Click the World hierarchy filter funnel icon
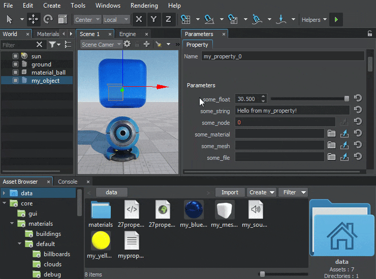Viewport: 376px width, 279px height. click(x=52, y=45)
